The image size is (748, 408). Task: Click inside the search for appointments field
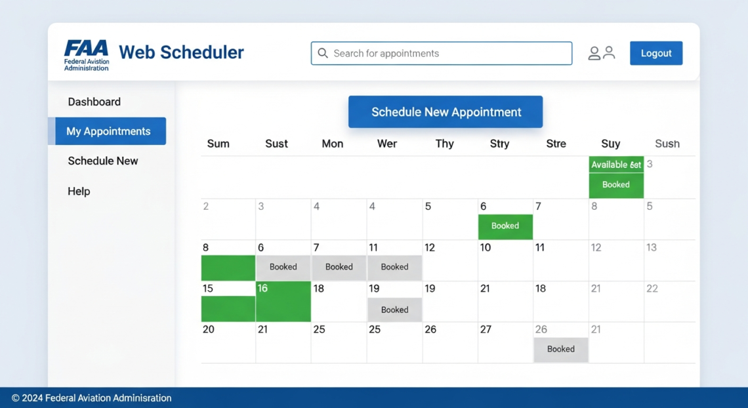click(x=441, y=53)
